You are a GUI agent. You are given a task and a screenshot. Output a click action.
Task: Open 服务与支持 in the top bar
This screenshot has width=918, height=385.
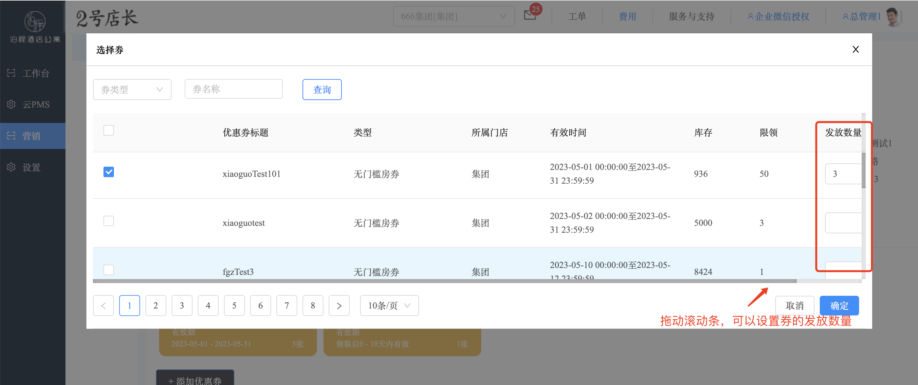tap(691, 16)
